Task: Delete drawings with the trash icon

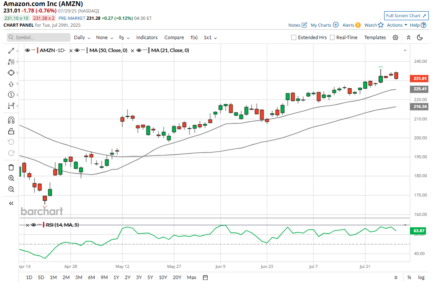Action: point(11,168)
